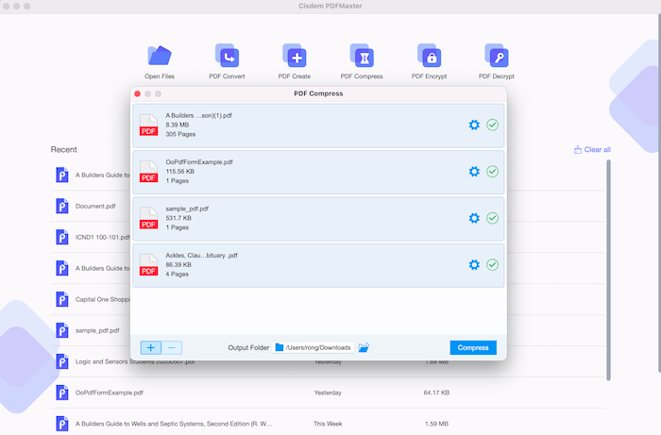Open settings gear for sample_pdf.pdf in dialog
Image resolution: width=661 pixels, height=435 pixels.
pos(474,218)
